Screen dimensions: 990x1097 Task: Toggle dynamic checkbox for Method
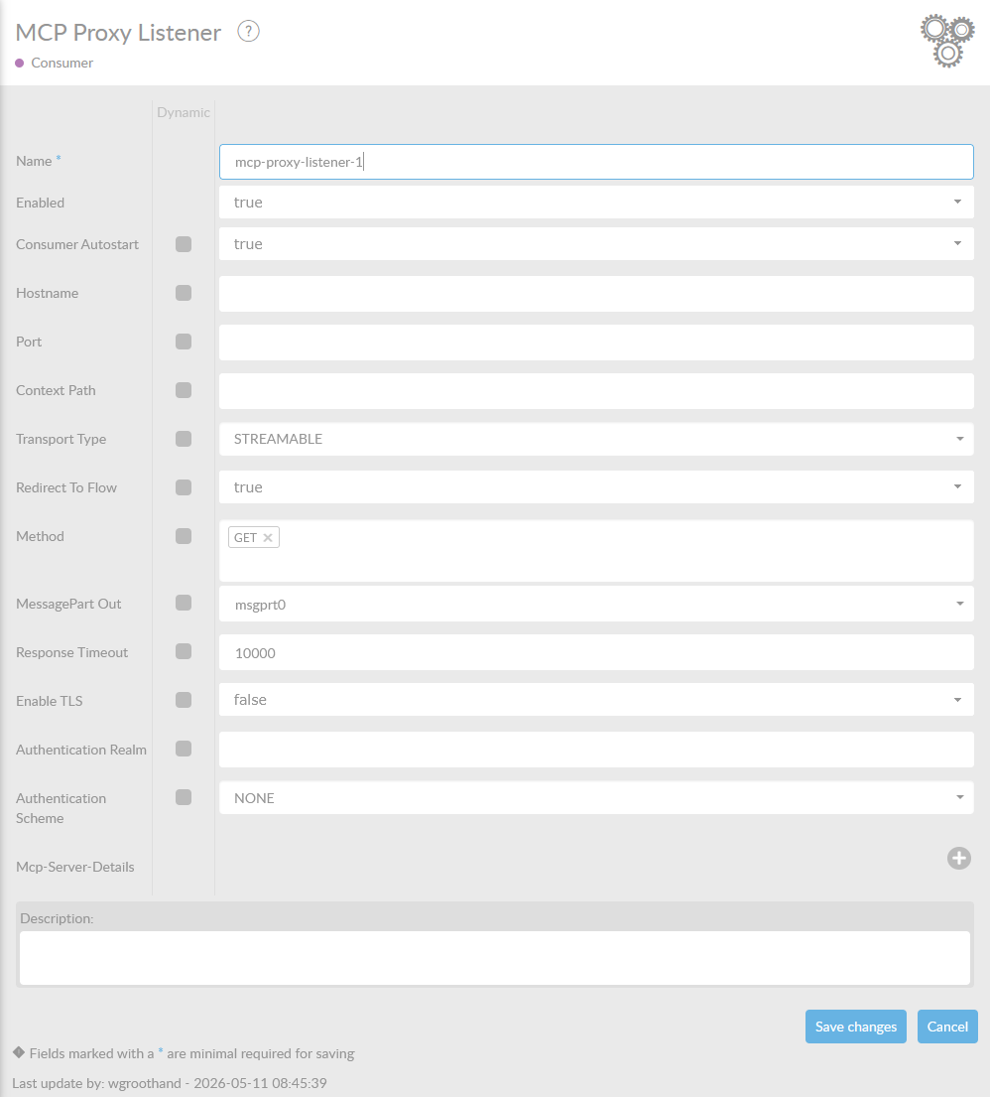click(x=184, y=536)
